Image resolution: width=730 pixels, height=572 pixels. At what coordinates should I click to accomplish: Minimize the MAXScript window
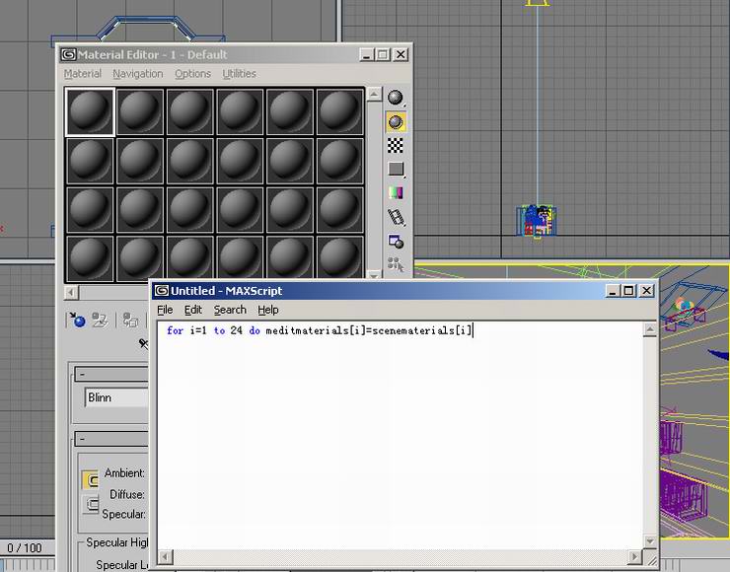point(613,291)
